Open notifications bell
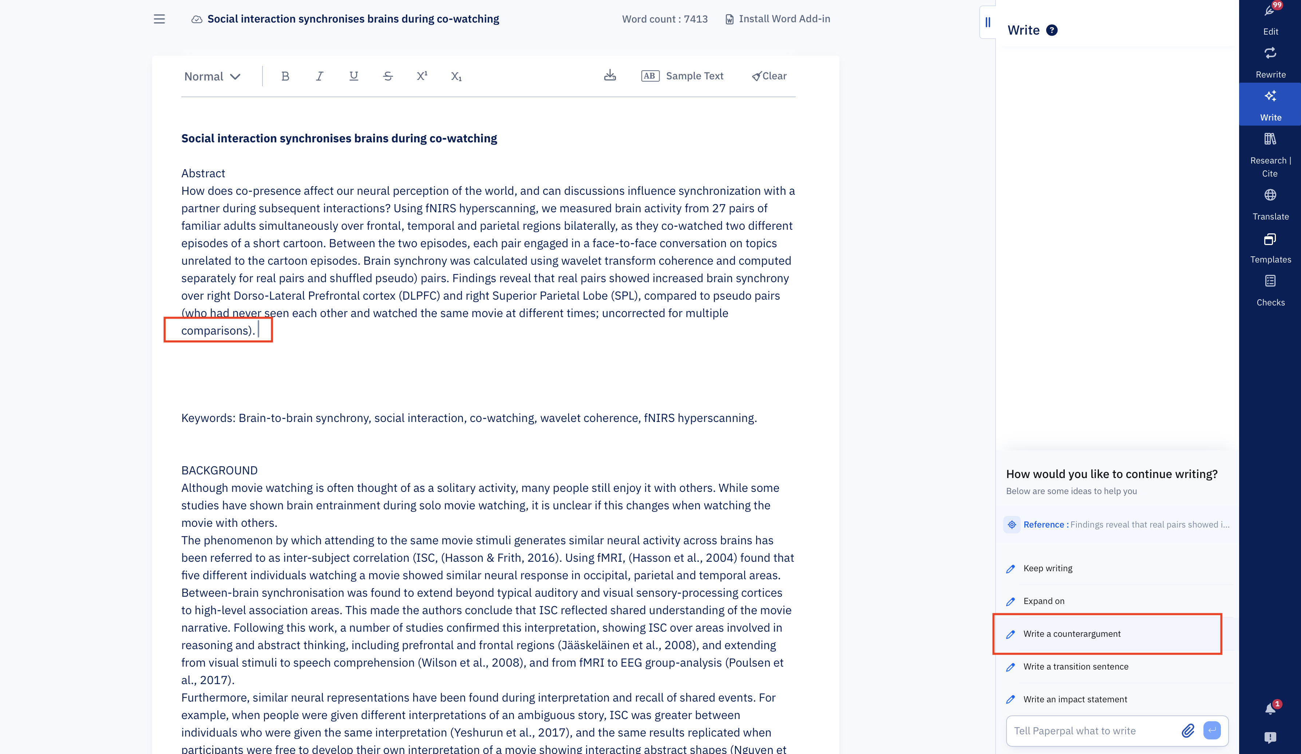Viewport: 1301px width, 754px height. click(x=1270, y=709)
